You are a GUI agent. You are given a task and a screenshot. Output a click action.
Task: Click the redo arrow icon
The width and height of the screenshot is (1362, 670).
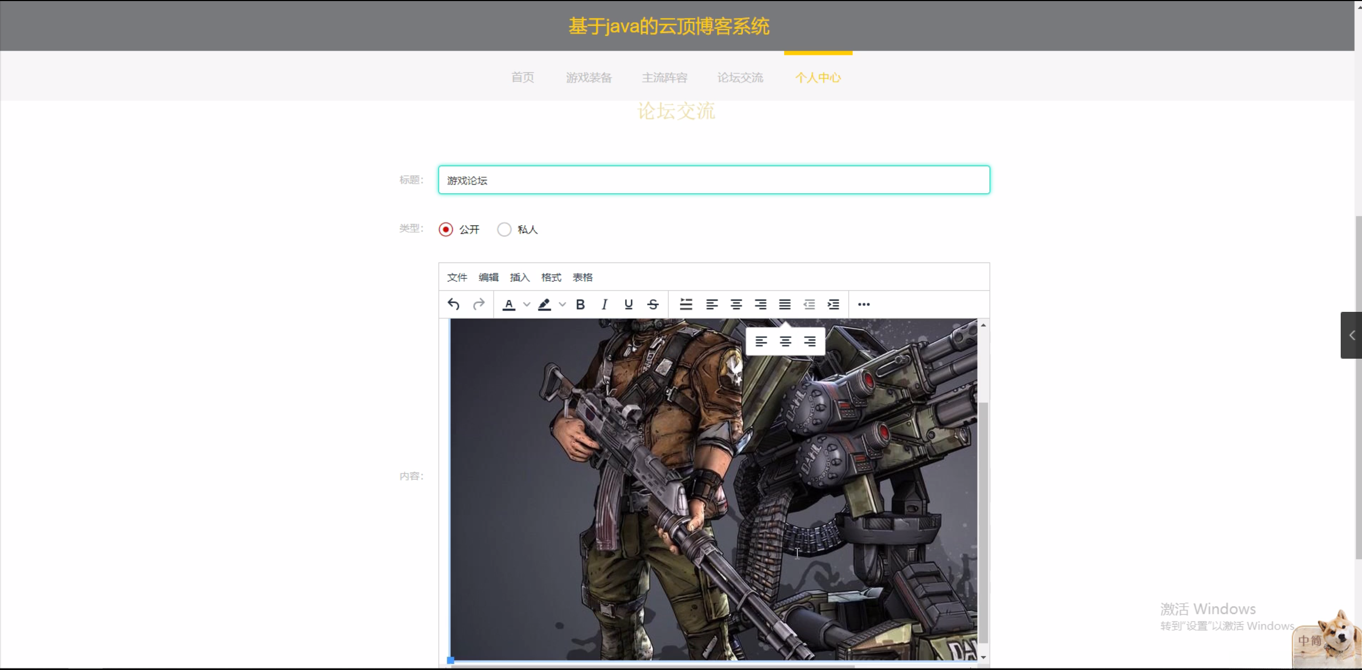(x=479, y=304)
